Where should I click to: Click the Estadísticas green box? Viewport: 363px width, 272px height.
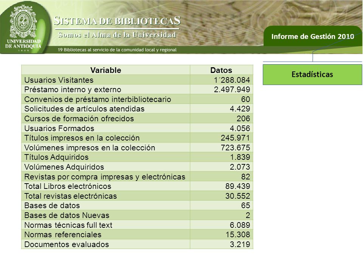(312, 74)
